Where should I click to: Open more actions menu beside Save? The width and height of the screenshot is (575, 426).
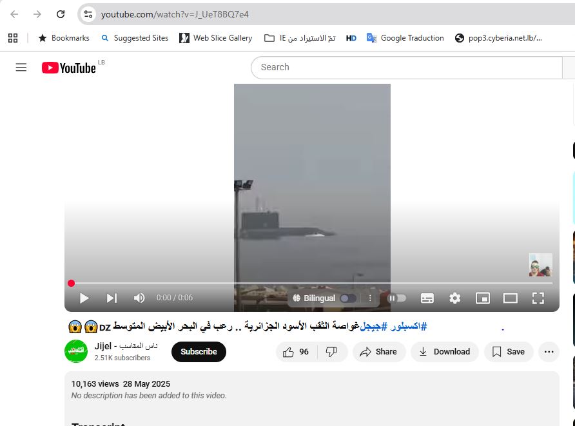click(549, 352)
